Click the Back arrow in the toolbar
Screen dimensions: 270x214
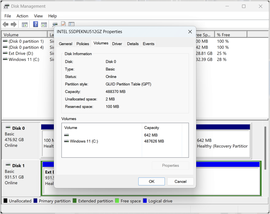click(x=5, y=25)
